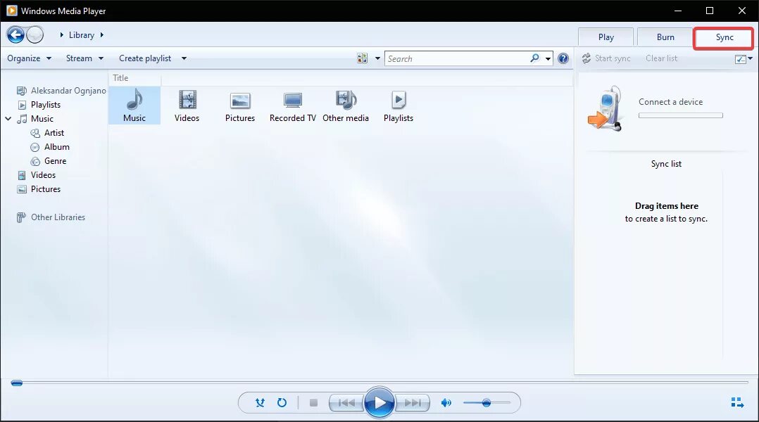
Task: Open the Sync options dropdown arrow
Action: pos(751,58)
